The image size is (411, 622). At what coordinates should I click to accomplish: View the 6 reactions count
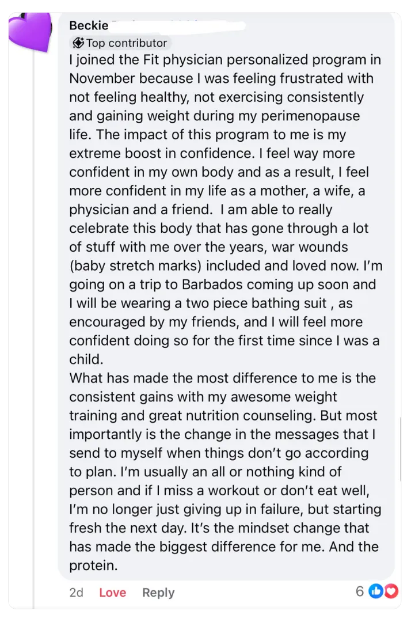coord(359,591)
